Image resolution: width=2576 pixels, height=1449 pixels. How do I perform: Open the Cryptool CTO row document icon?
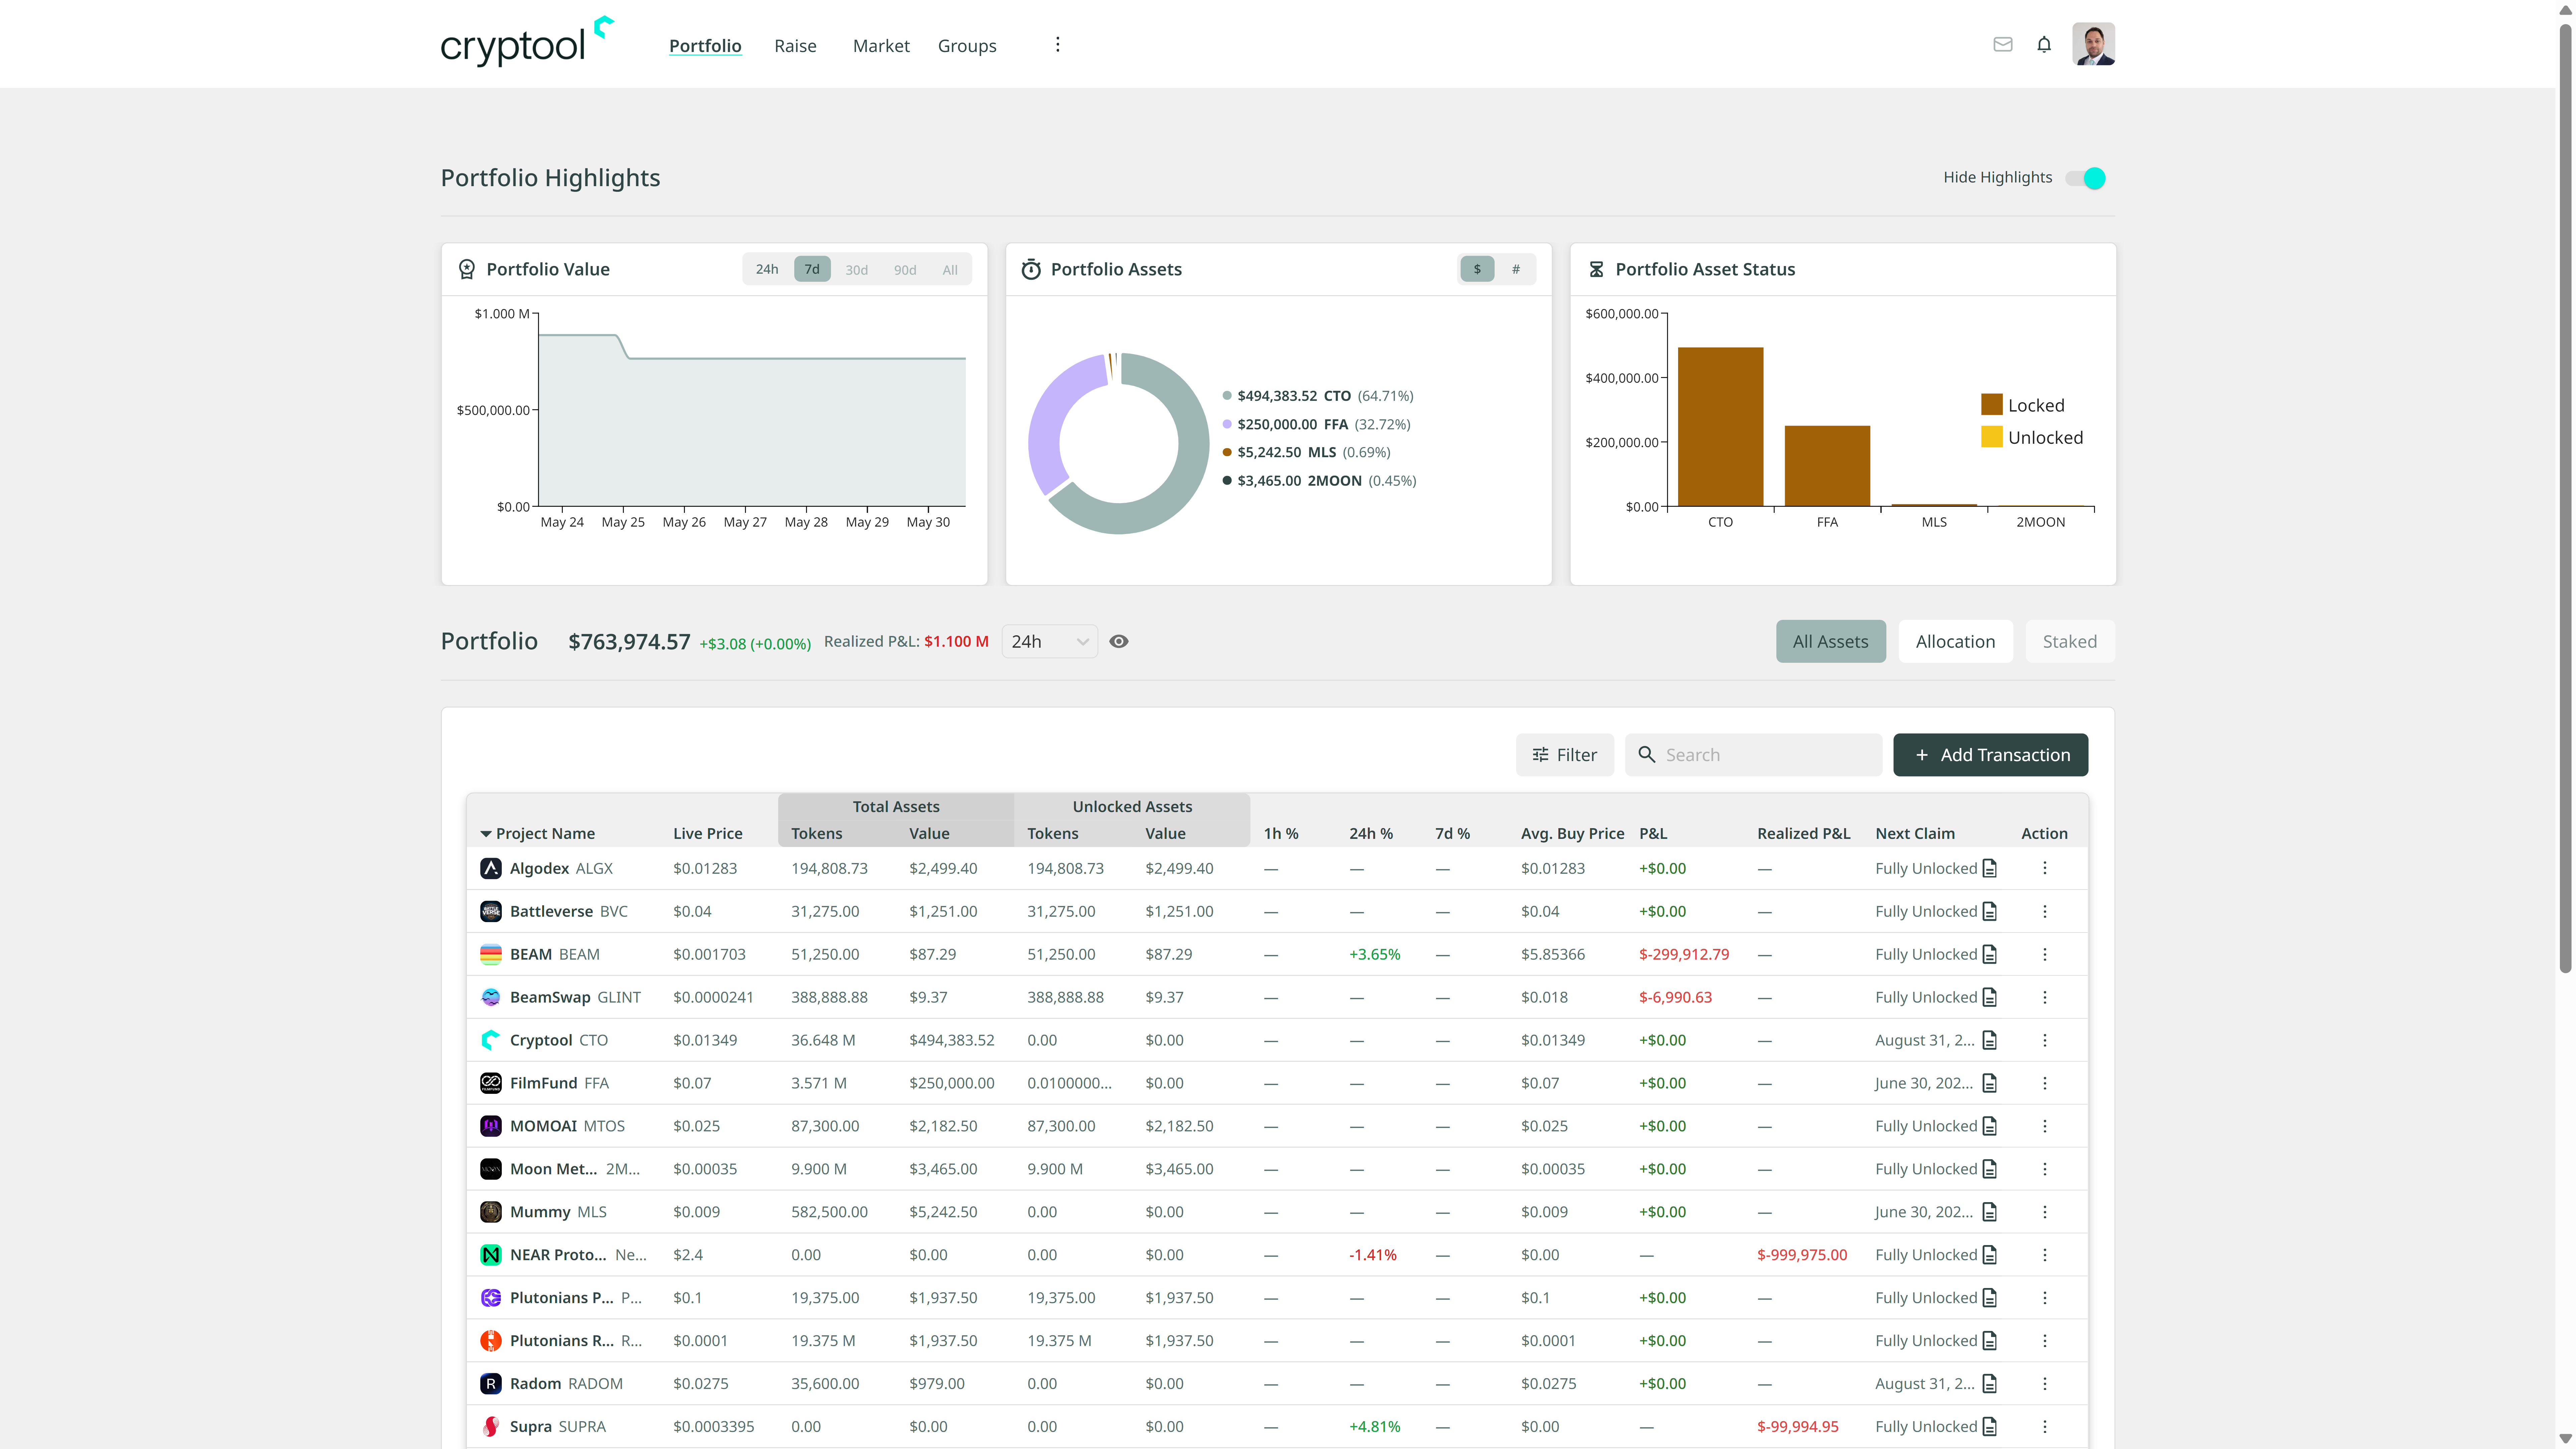[1989, 1040]
